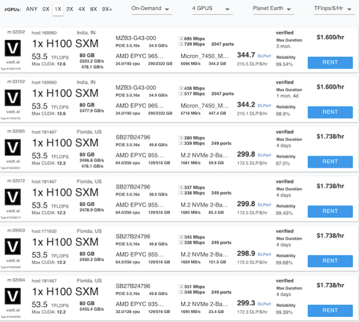Rent machine m:32065 in Florida
Screen dimensions: 359x322
pyautogui.click(x=330, y=162)
